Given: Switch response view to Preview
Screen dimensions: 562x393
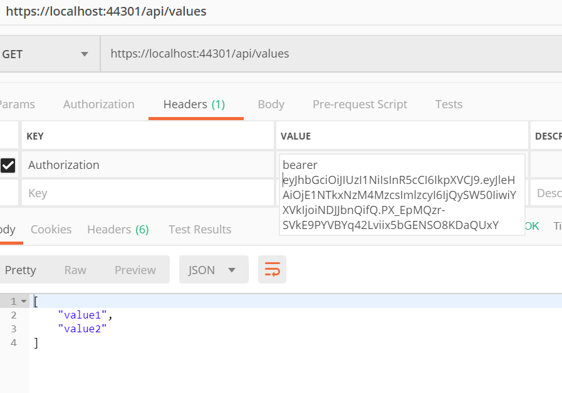Looking at the screenshot, I should click(x=135, y=270).
